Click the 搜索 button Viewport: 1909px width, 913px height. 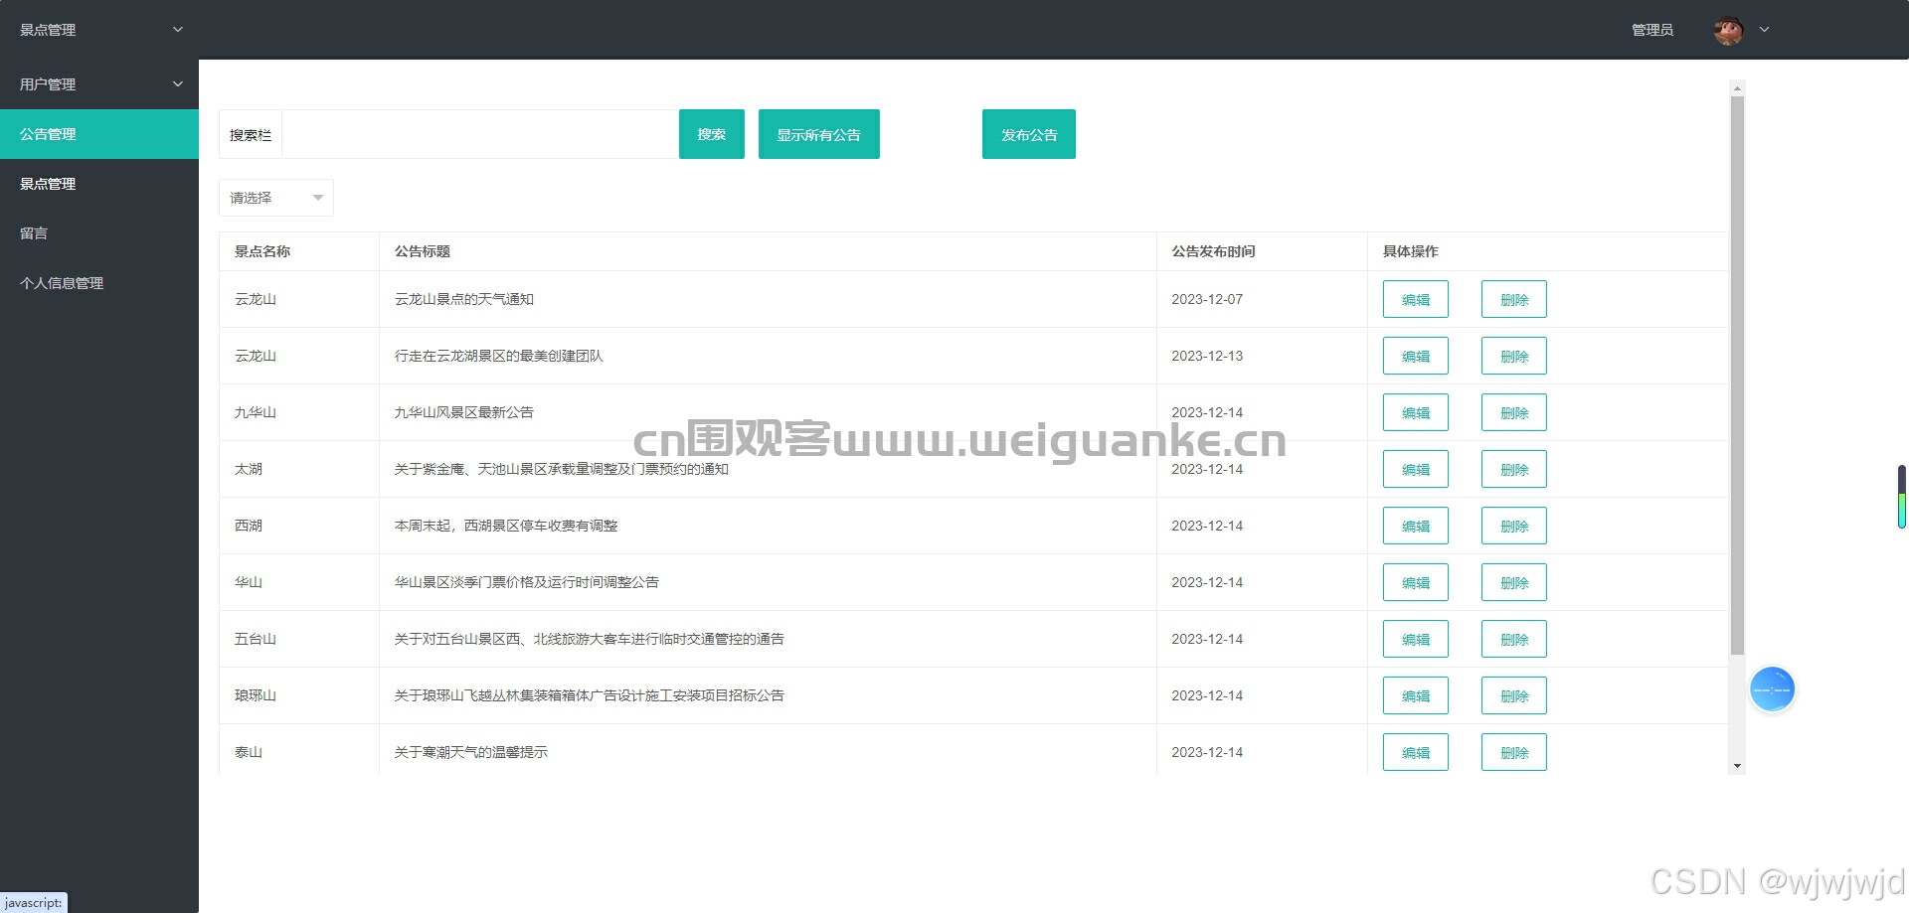pyautogui.click(x=712, y=134)
